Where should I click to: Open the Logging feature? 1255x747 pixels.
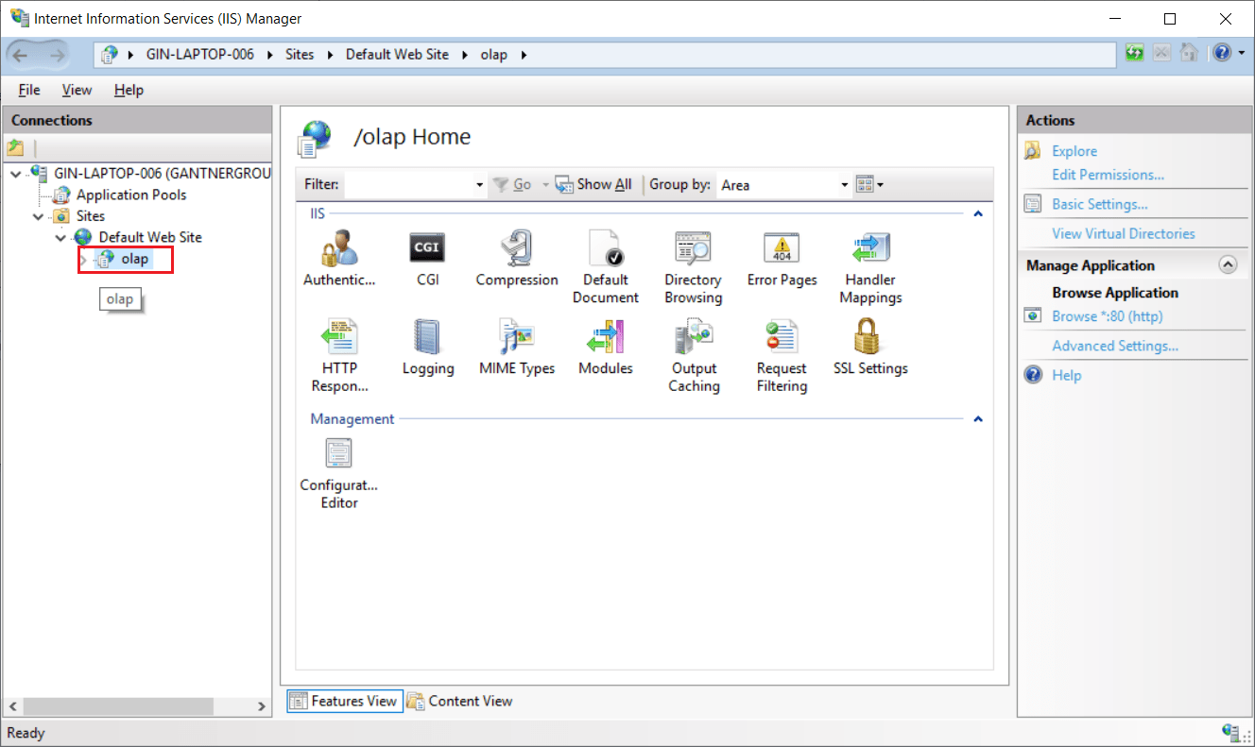(428, 347)
